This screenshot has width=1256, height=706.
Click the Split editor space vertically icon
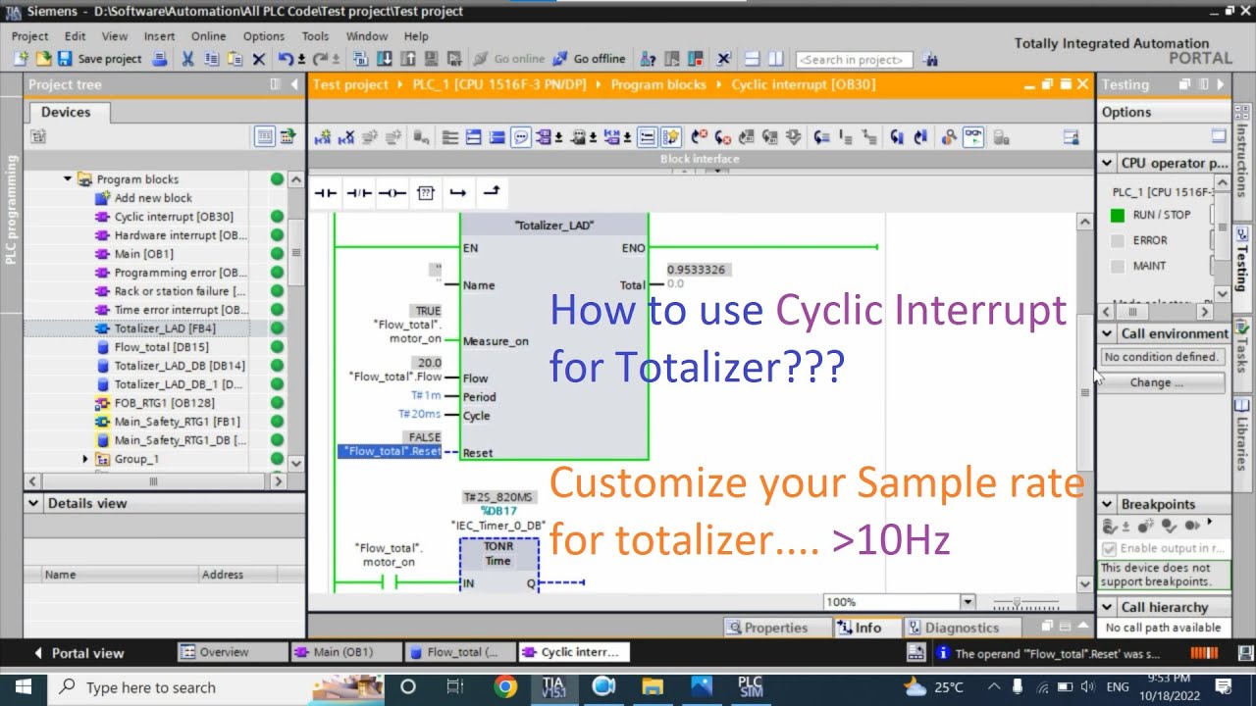tap(775, 59)
